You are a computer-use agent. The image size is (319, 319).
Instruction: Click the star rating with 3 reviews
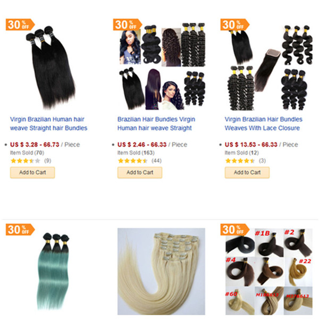click(x=240, y=161)
